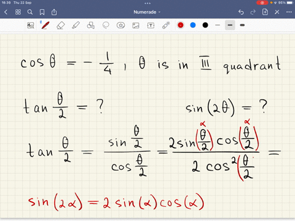Set thin stroke thickness
The image size is (295, 221).
tap(218, 25)
